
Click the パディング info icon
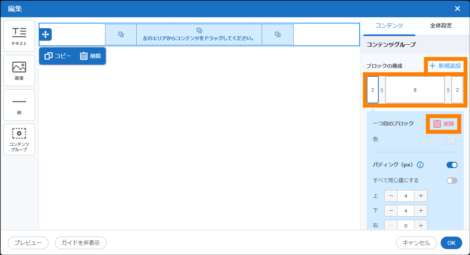click(x=420, y=165)
